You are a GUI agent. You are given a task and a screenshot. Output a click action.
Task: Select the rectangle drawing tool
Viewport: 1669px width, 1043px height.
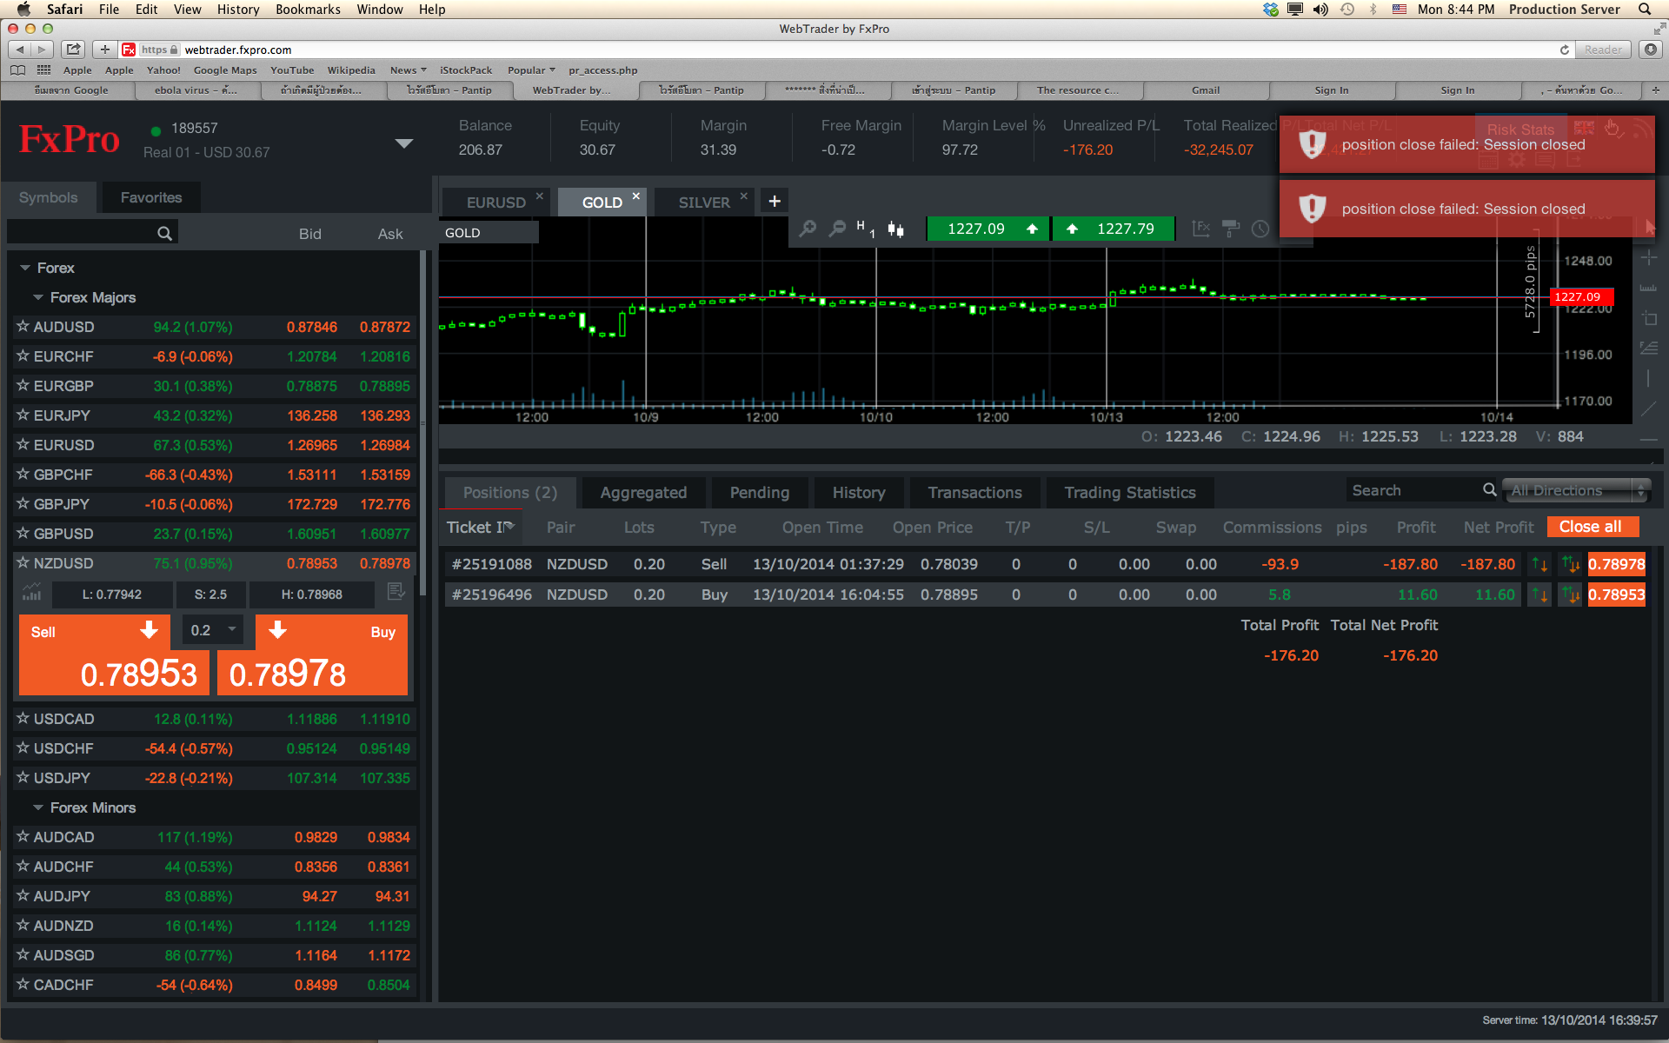tap(1648, 318)
